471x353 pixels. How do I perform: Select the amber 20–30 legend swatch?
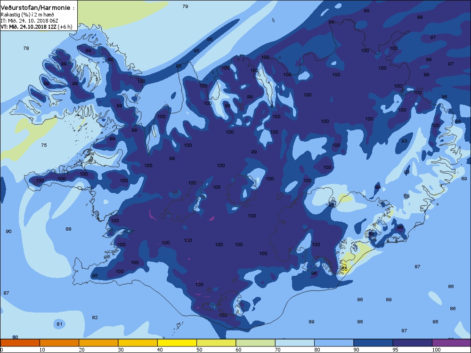pos(98,343)
